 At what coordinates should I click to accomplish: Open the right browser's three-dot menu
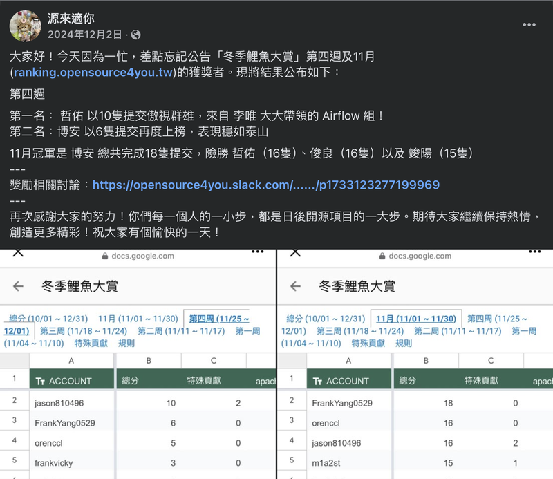pyautogui.click(x=534, y=252)
